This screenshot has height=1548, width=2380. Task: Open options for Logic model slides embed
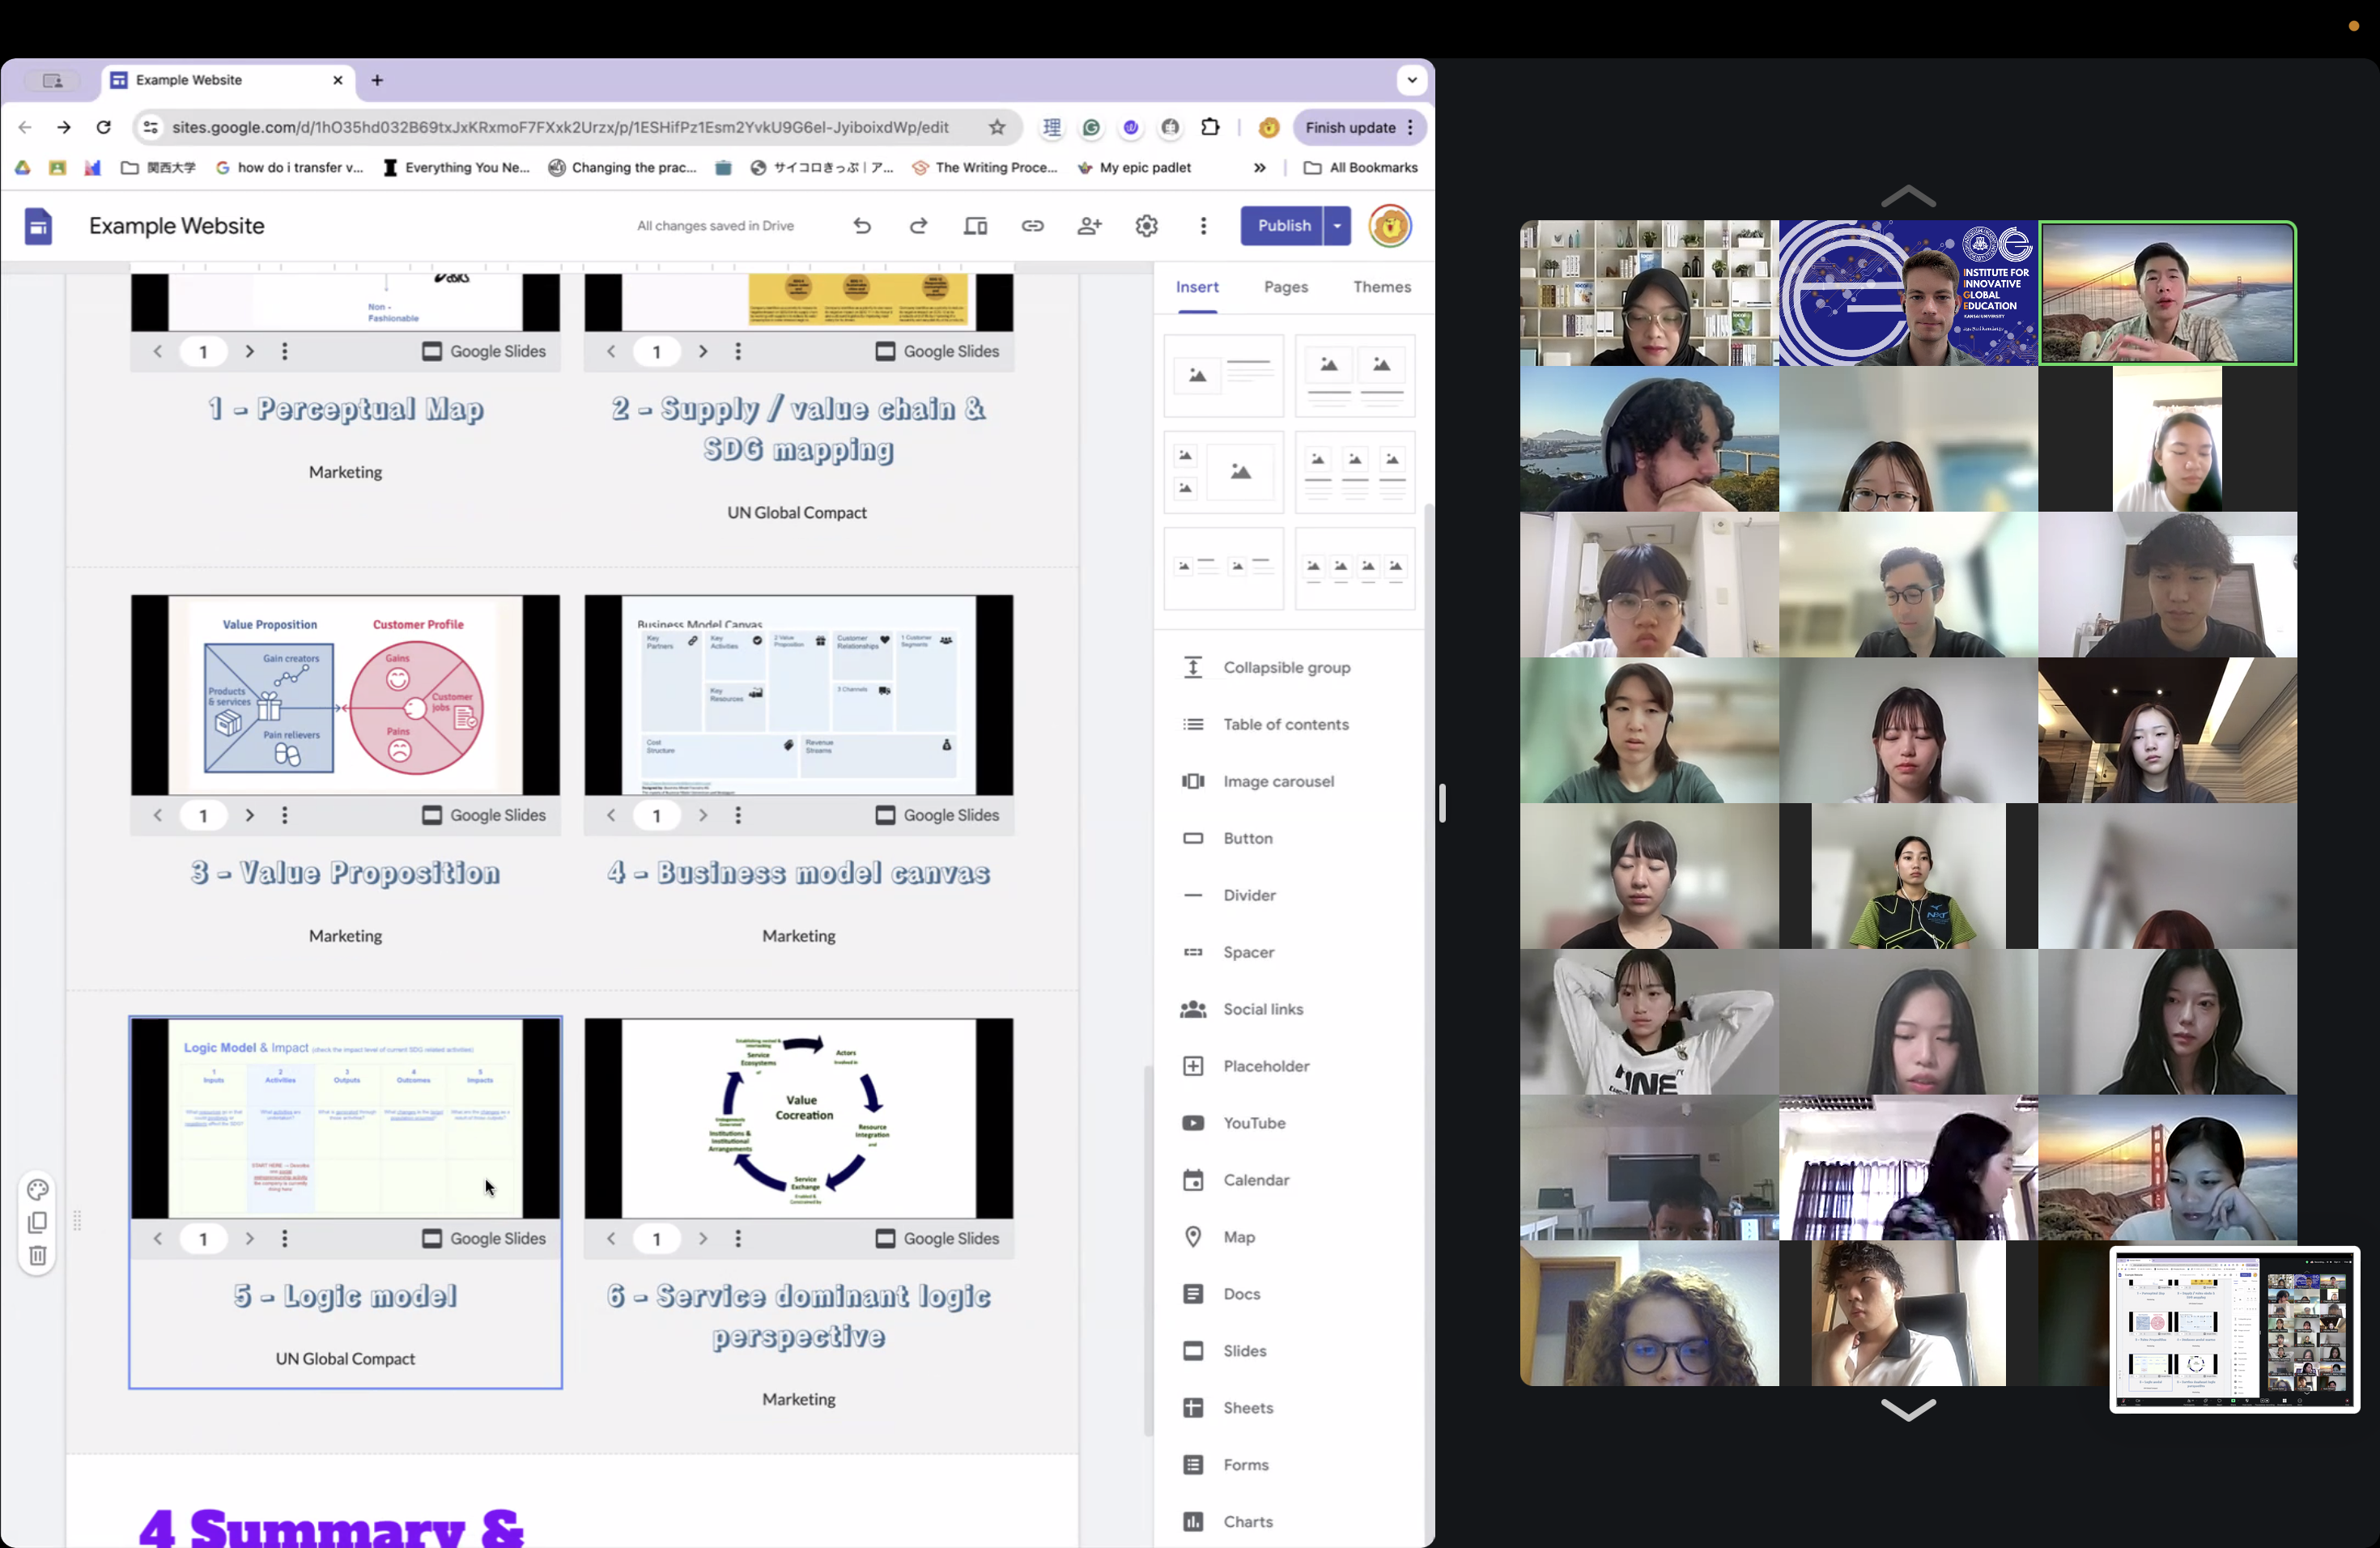[x=285, y=1238]
